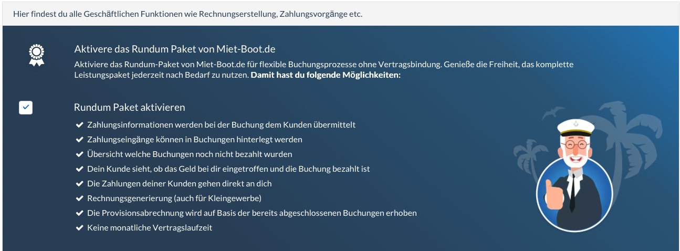Click checkmark icon beside 'Zahlungseingänge können' line
This screenshot has width=680, height=251.
click(x=80, y=140)
